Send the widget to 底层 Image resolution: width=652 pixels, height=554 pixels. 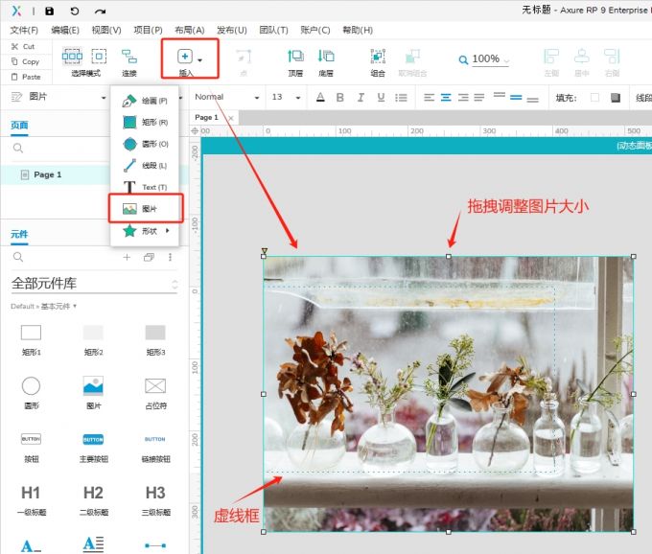click(326, 61)
